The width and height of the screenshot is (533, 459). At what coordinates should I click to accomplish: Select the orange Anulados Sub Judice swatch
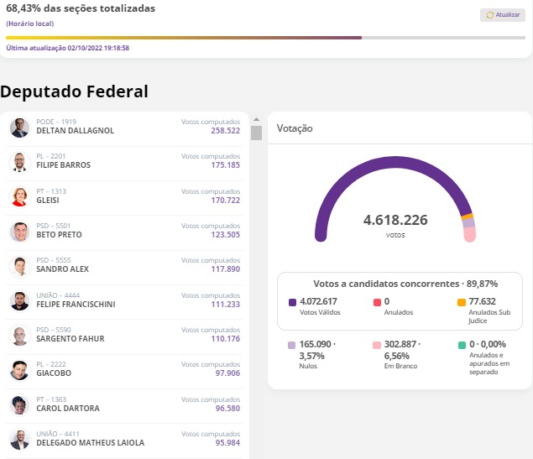tap(462, 302)
